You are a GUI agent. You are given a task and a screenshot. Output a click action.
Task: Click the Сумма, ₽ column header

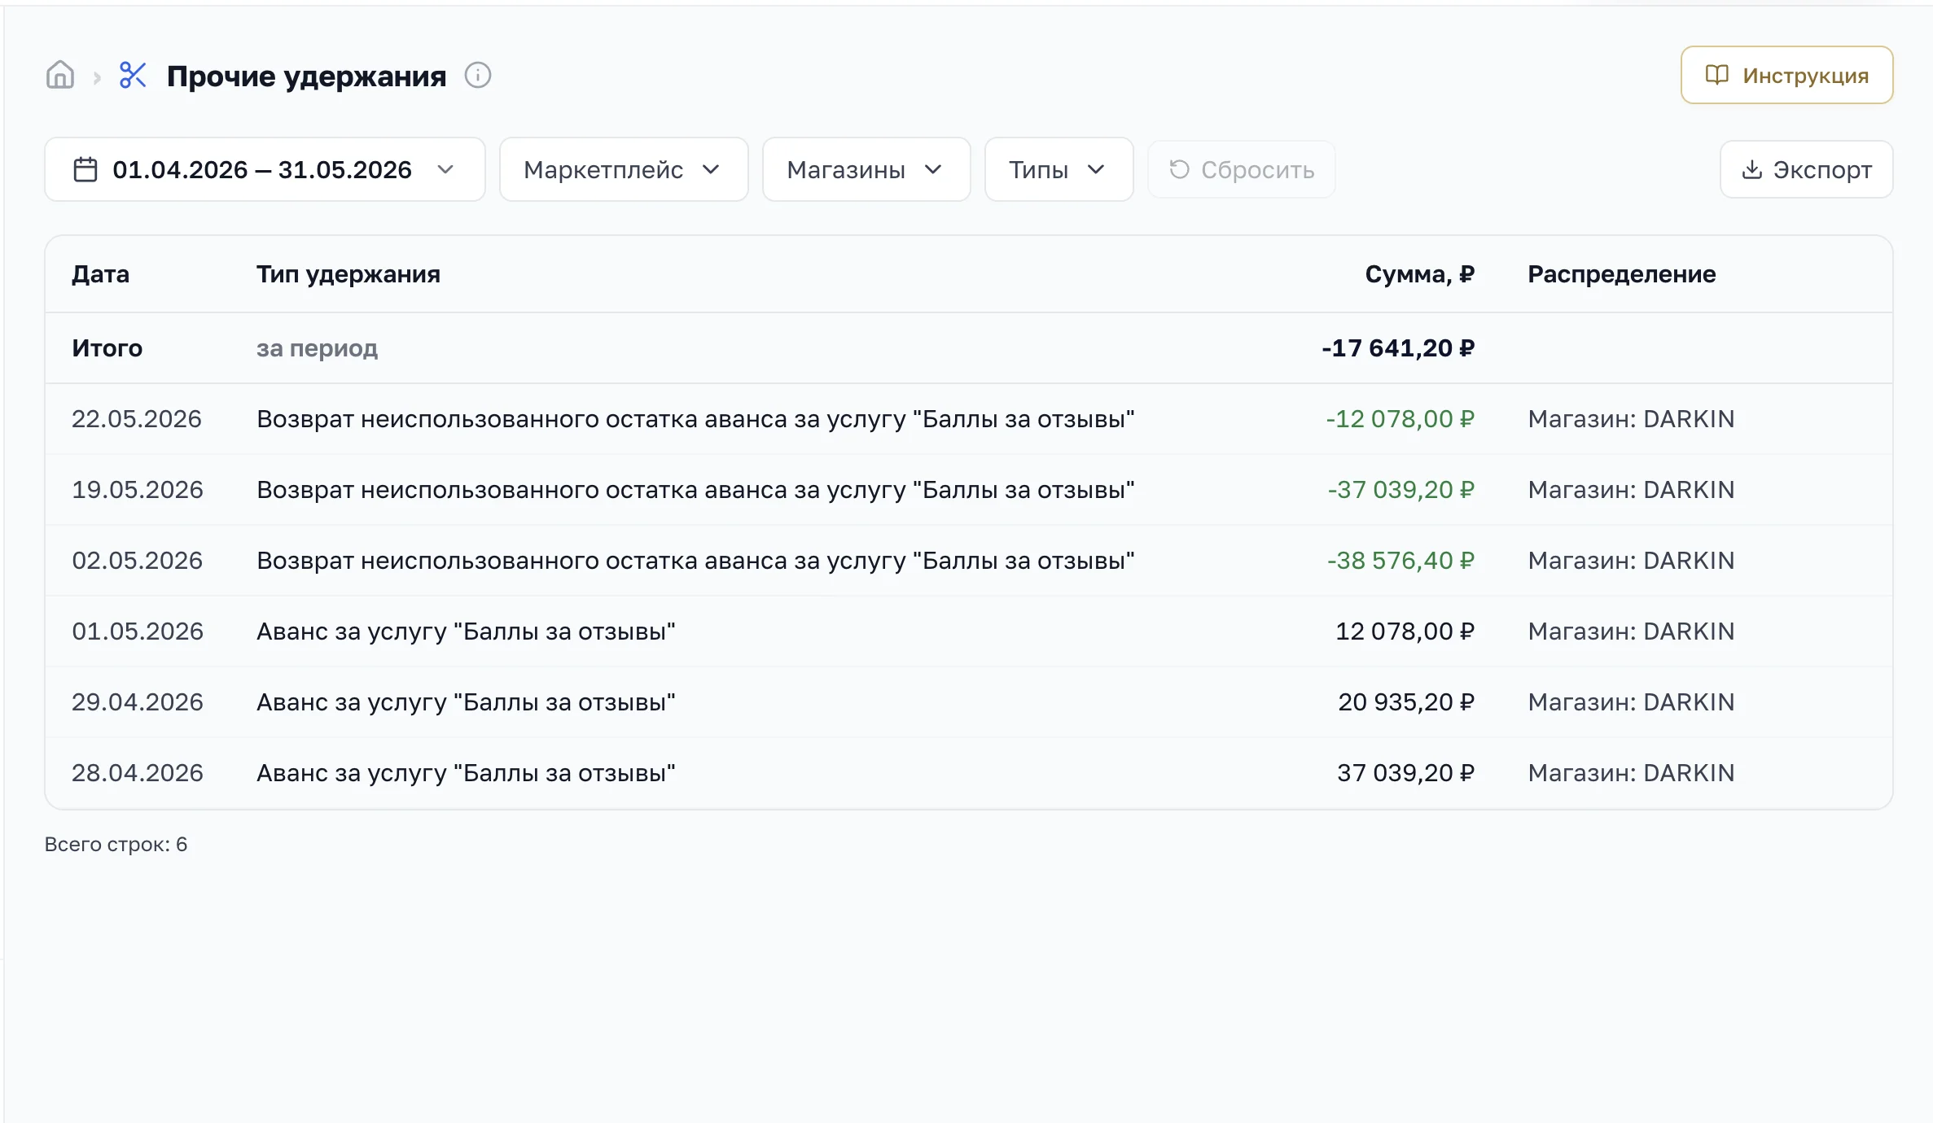pyautogui.click(x=1419, y=274)
